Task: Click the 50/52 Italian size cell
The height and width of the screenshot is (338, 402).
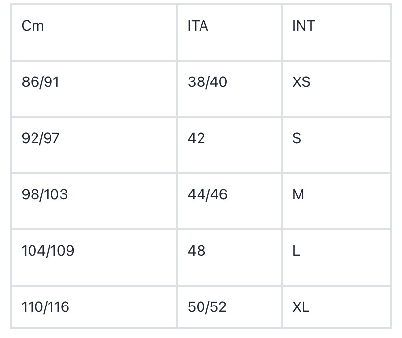Action: [x=207, y=307]
